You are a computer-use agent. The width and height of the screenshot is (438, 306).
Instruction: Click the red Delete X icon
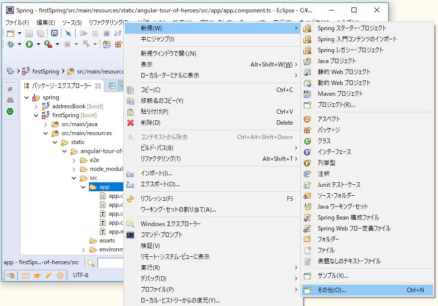click(130, 123)
